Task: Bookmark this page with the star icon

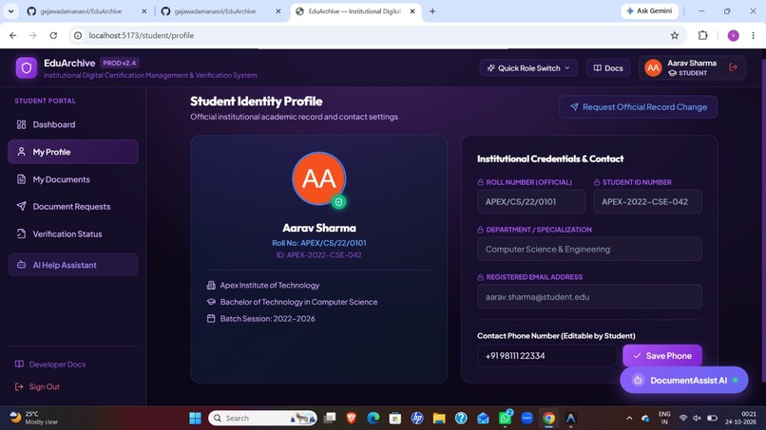Action: pos(675,35)
